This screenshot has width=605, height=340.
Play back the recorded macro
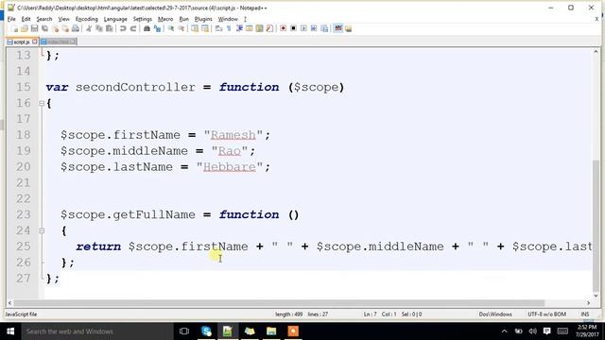click(303, 28)
